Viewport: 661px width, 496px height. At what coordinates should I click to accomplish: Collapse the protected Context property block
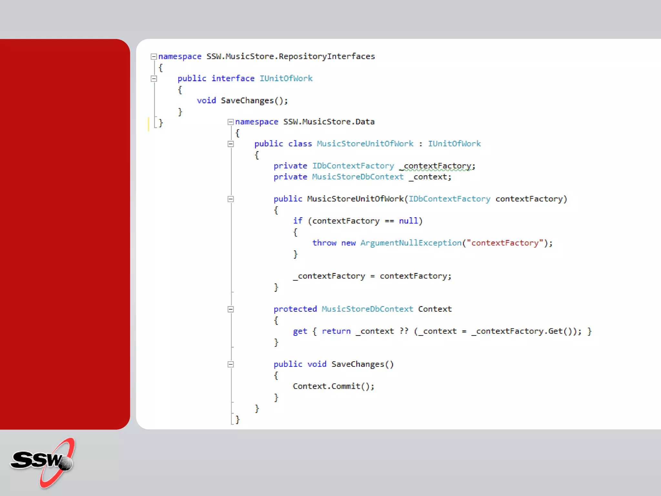click(230, 309)
